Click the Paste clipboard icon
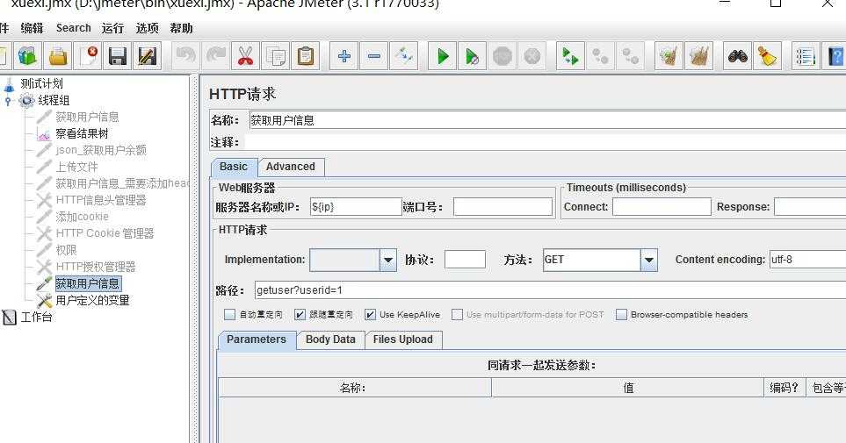The width and height of the screenshot is (846, 443). pos(306,56)
